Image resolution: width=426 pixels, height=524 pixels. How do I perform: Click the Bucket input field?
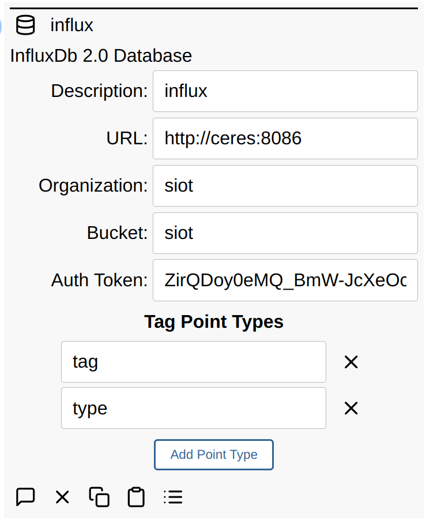(285, 233)
